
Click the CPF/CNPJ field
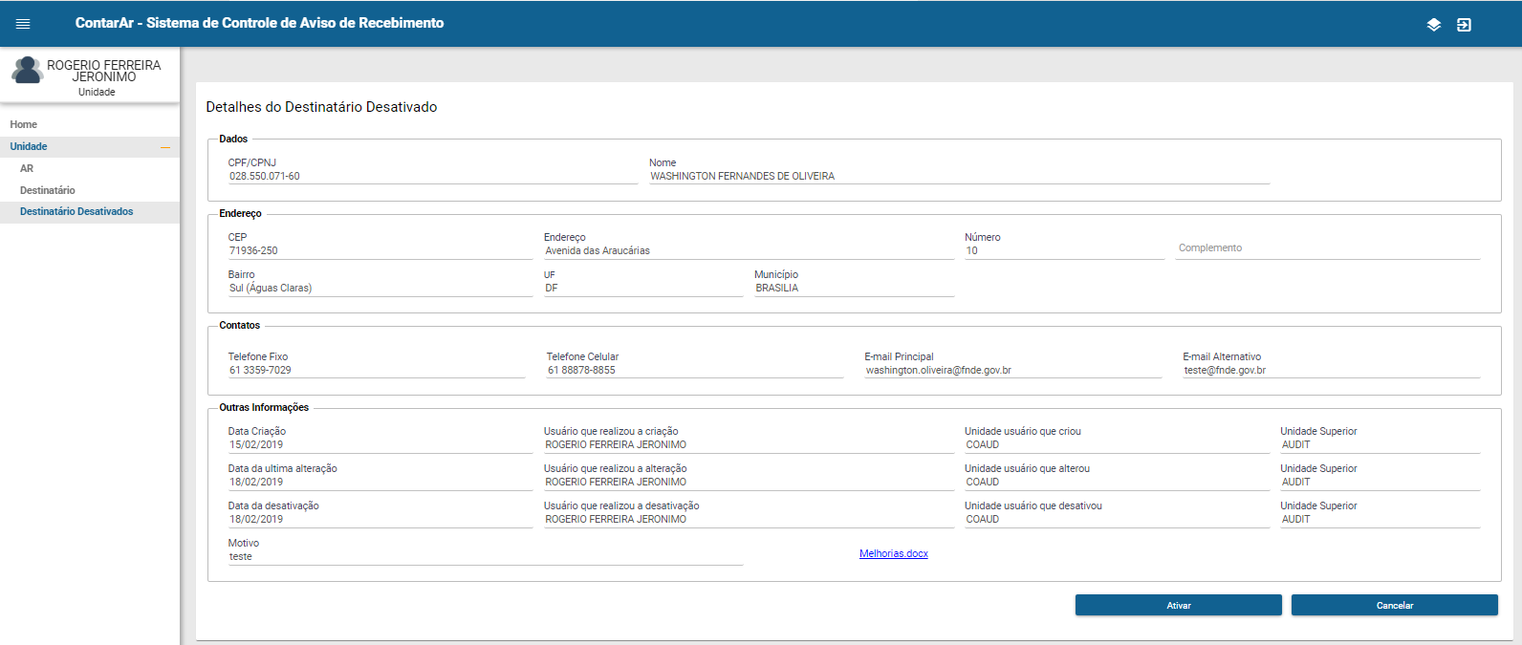pos(430,176)
